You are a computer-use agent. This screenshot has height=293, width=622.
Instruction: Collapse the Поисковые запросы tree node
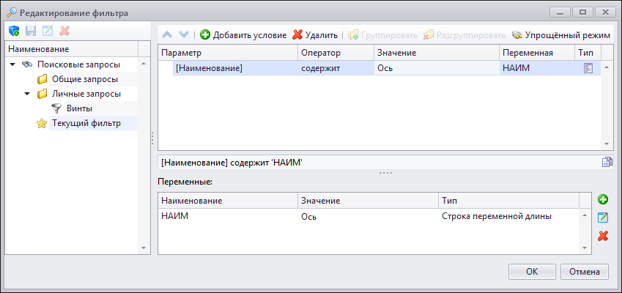point(12,64)
